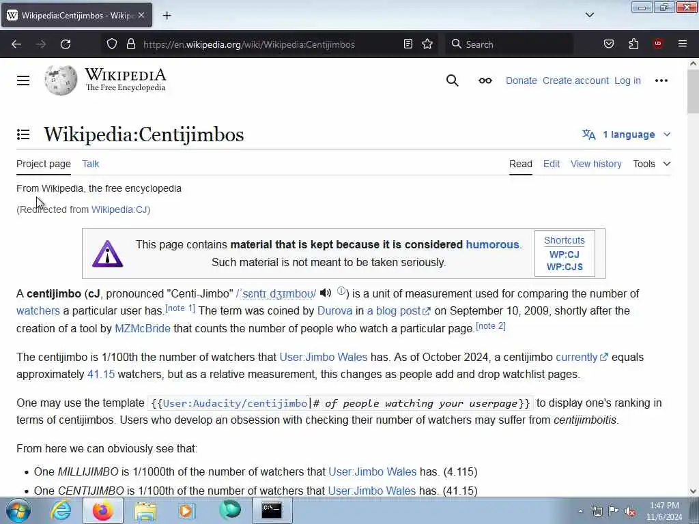
Task: Click the URL address field
Action: (x=248, y=44)
